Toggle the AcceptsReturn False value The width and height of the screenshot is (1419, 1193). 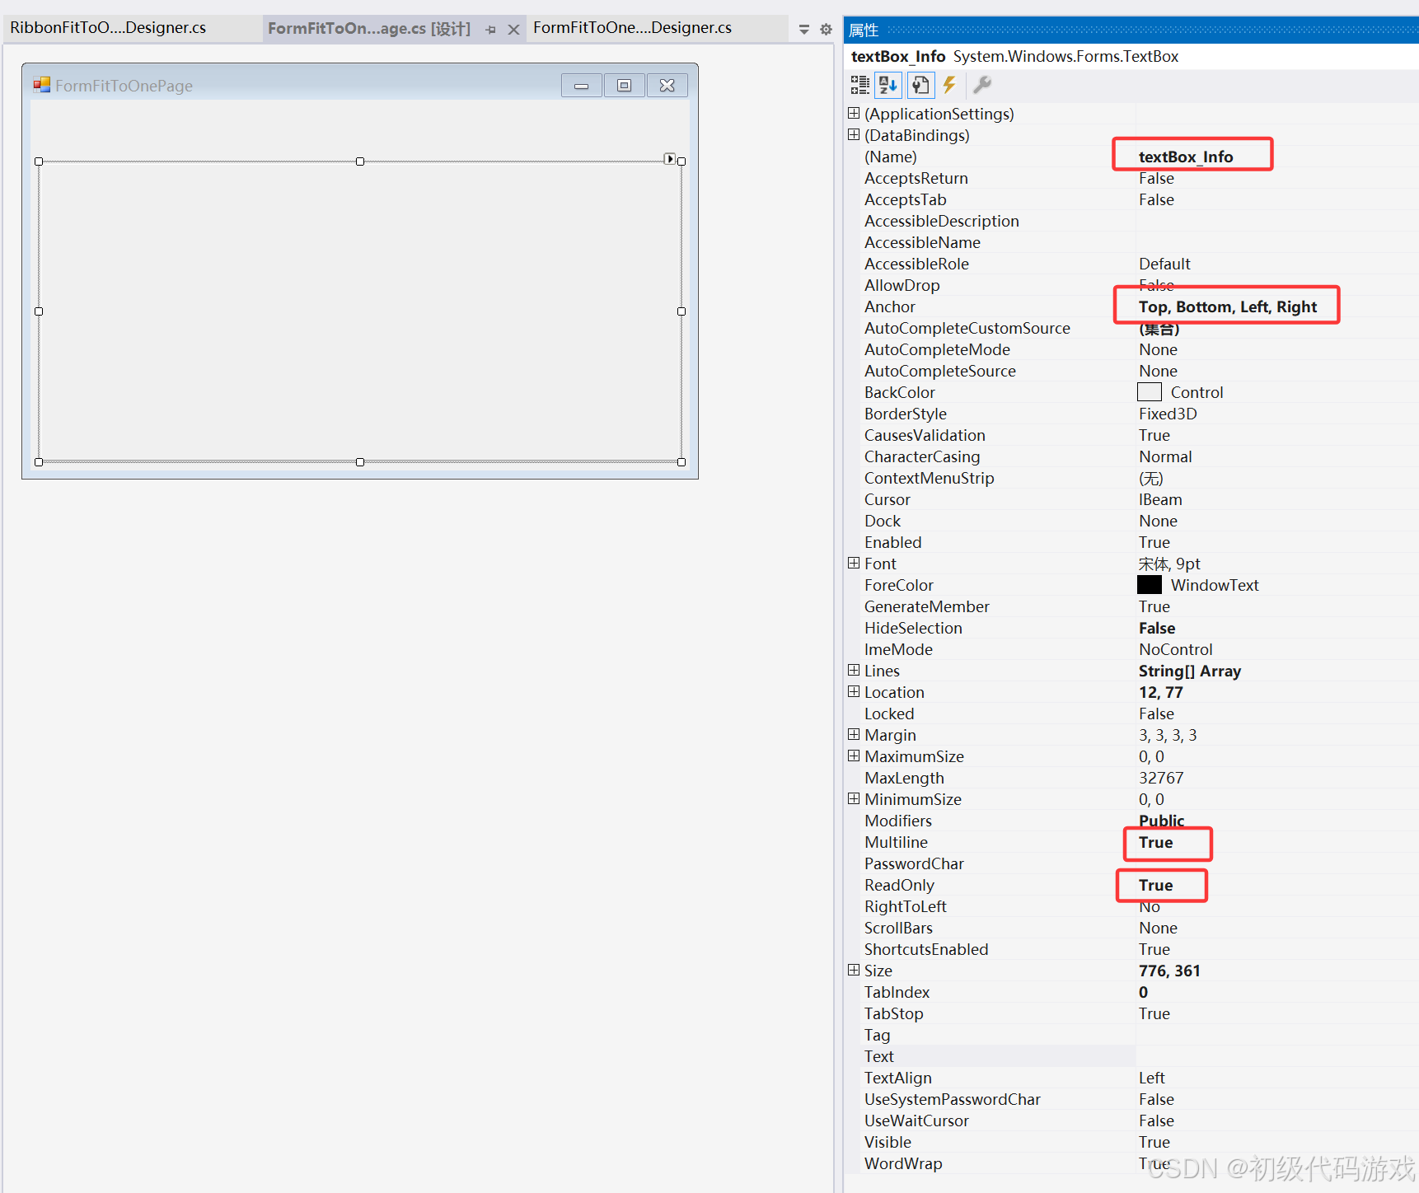[x=1156, y=178]
